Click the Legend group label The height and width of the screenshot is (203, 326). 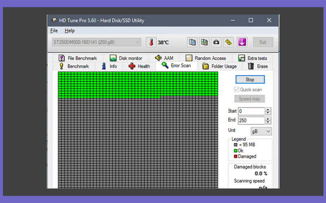[x=239, y=139]
